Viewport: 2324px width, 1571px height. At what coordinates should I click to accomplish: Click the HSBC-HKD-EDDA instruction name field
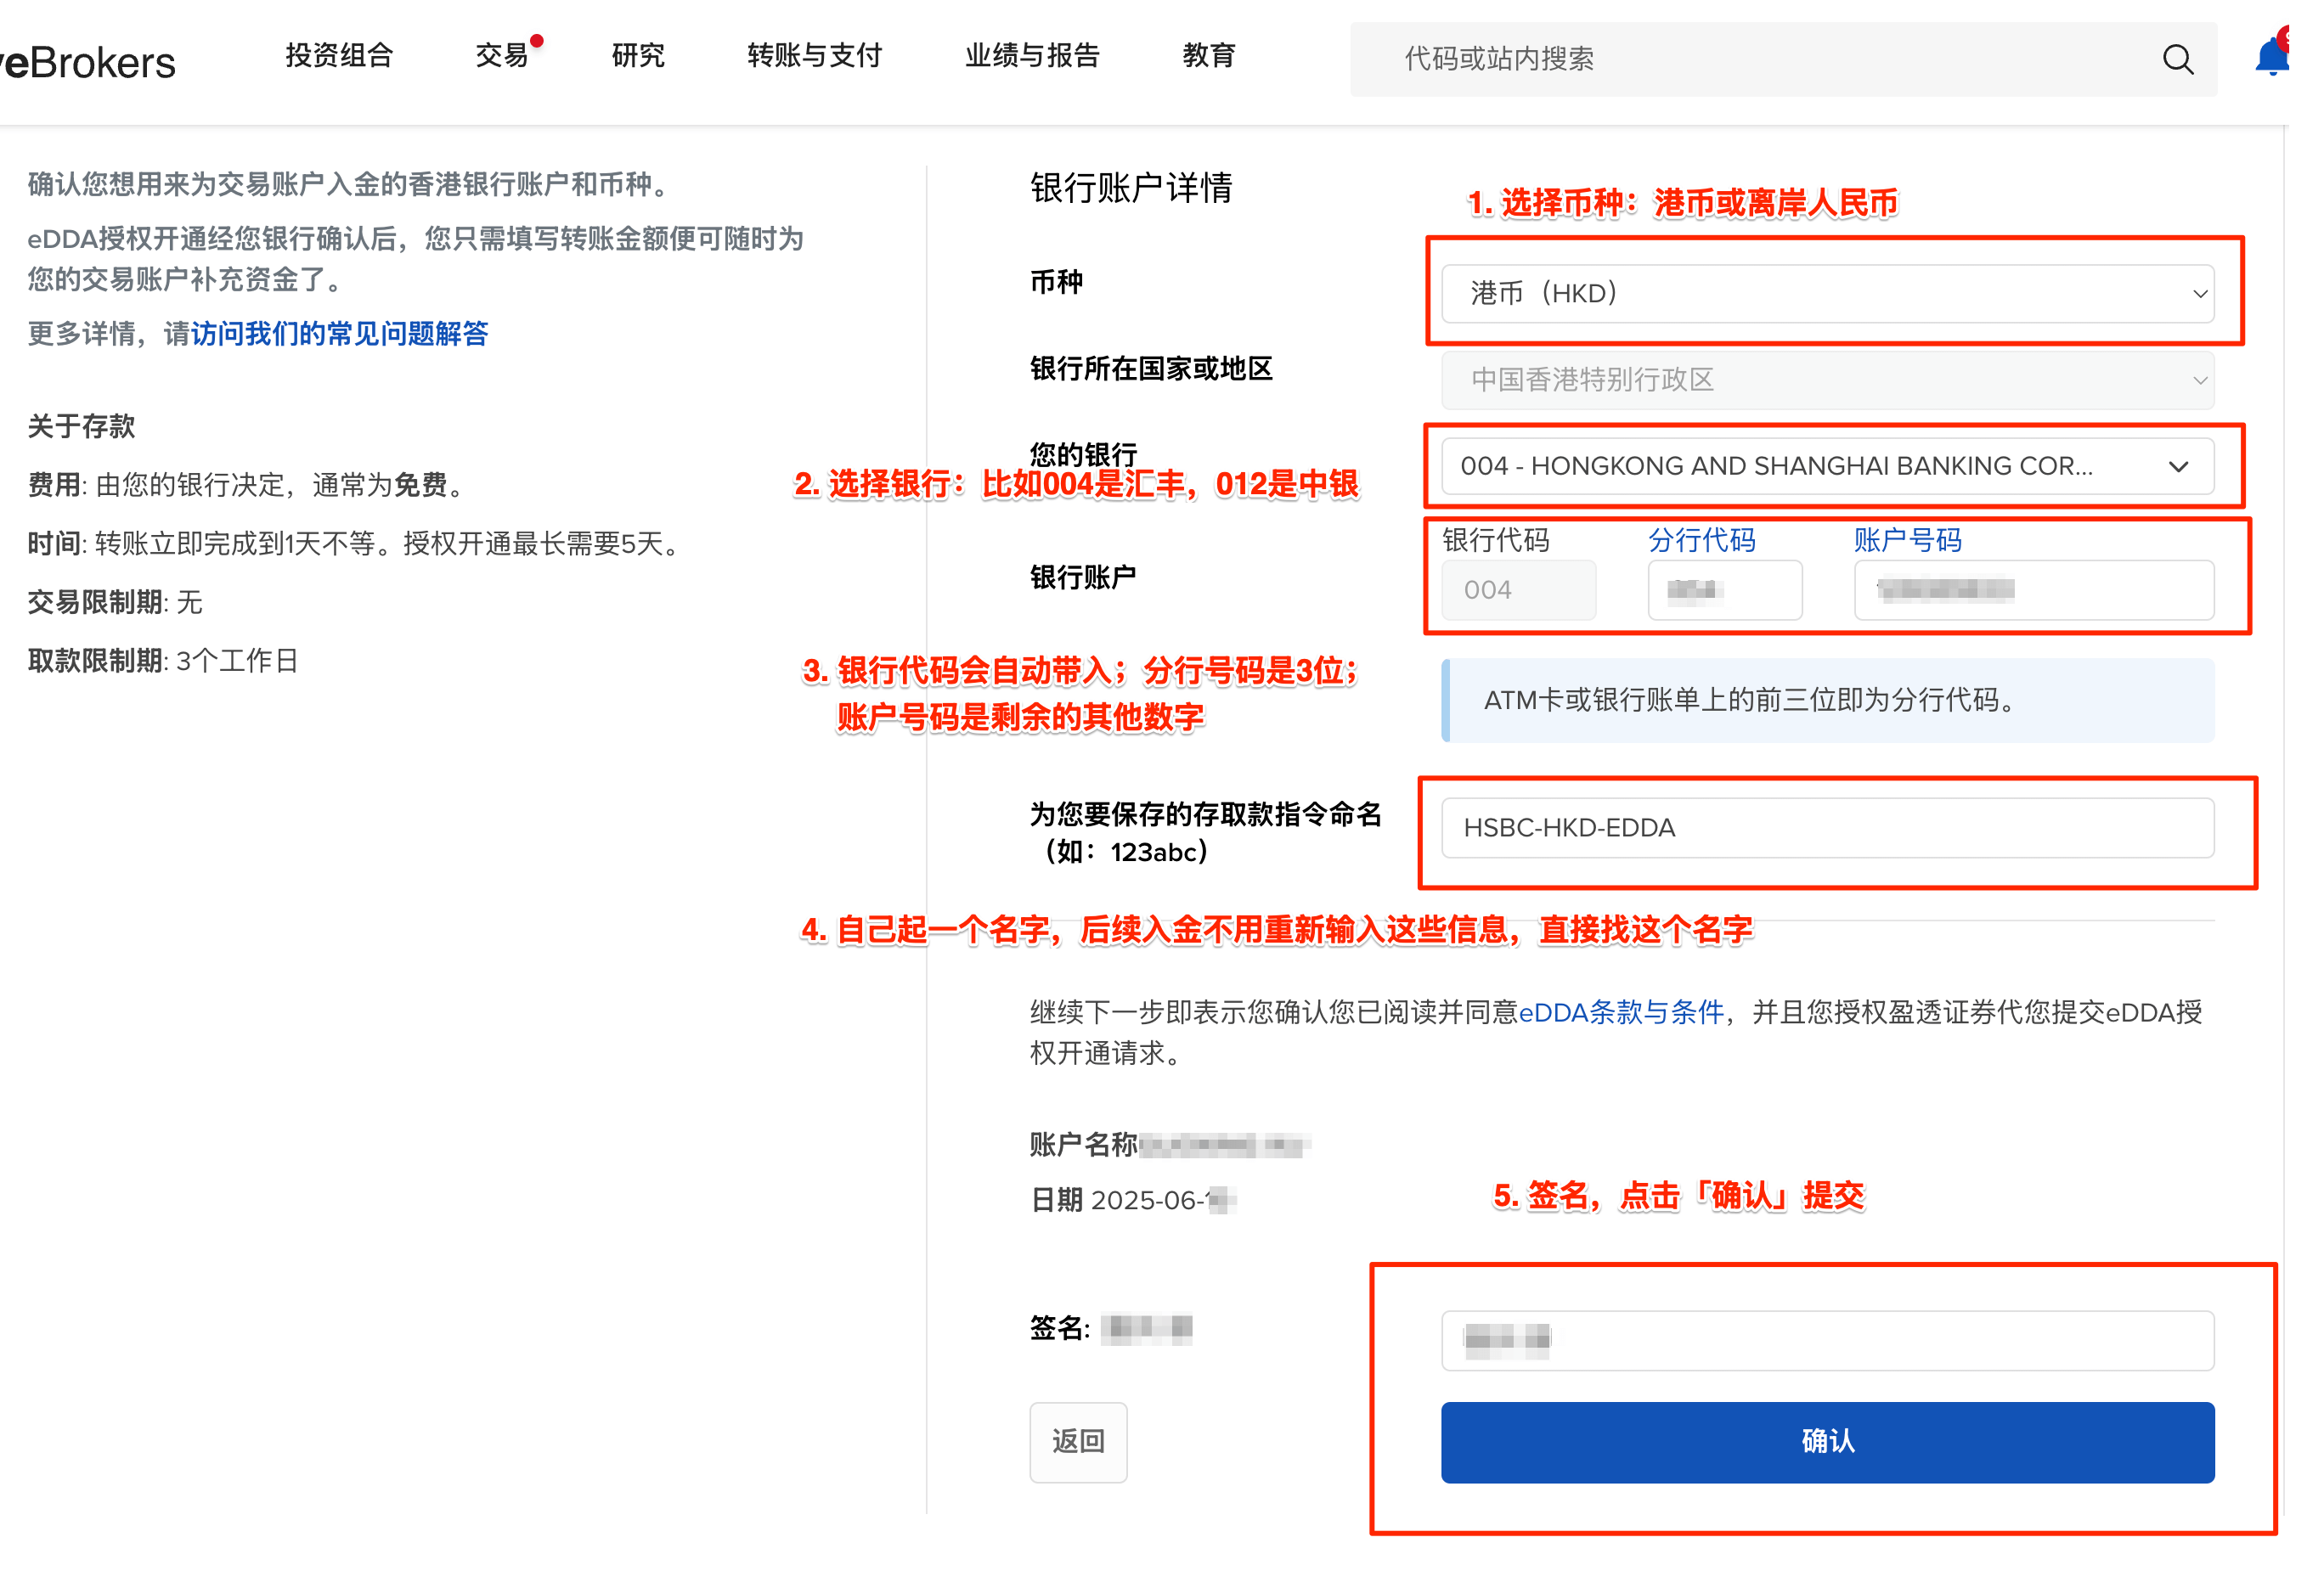coord(1826,828)
